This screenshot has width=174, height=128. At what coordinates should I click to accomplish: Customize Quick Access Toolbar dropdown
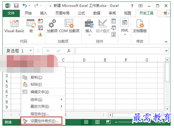click(50, 6)
